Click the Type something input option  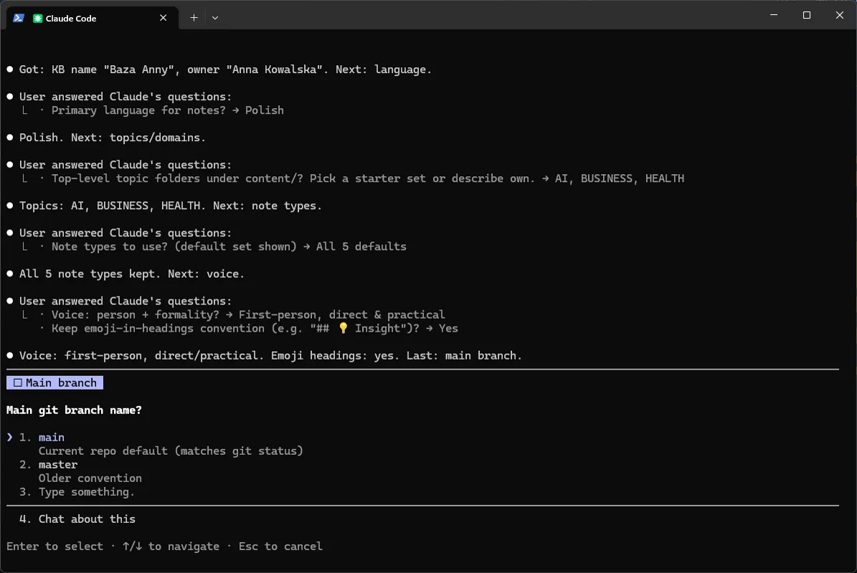tap(86, 491)
